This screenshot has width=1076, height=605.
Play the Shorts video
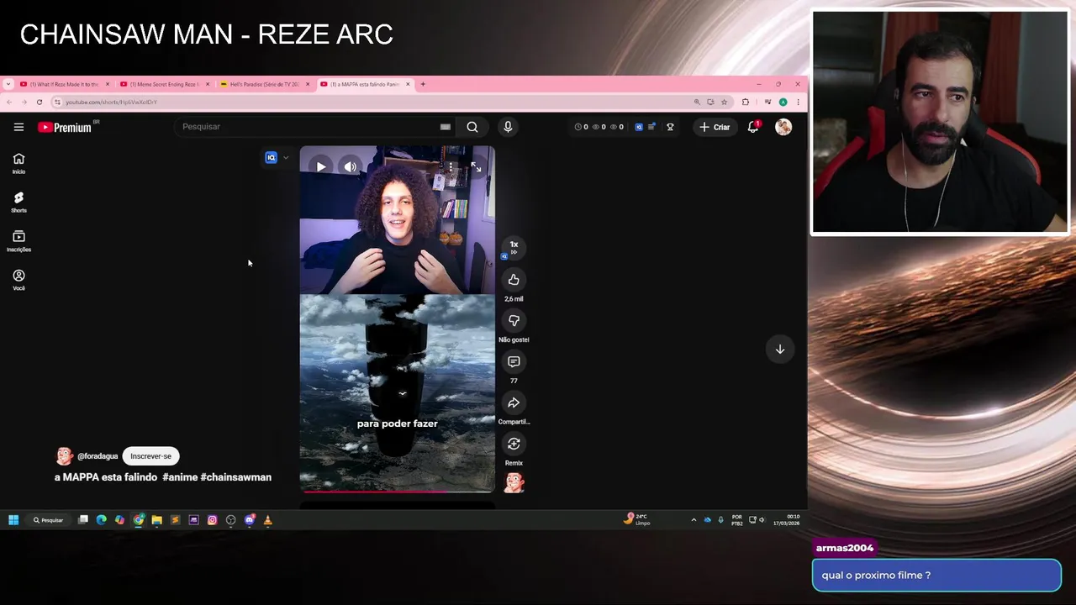click(x=321, y=167)
